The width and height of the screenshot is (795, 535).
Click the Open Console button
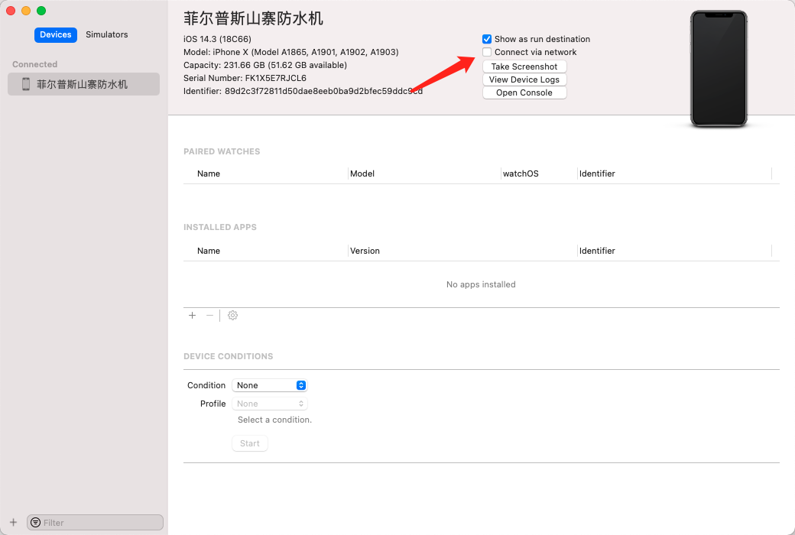tap(524, 92)
